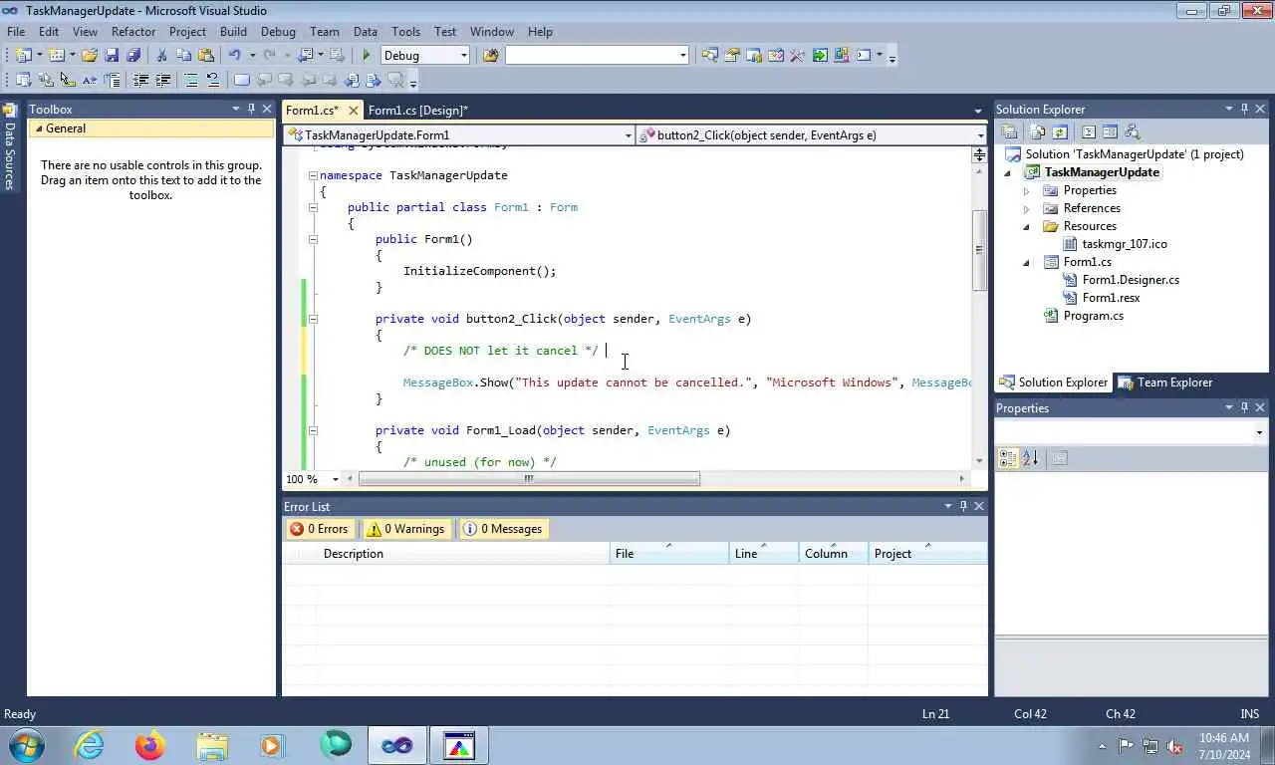Open the button2_Click member dropdown
Viewport: 1275px width, 765px height.
[x=980, y=135]
